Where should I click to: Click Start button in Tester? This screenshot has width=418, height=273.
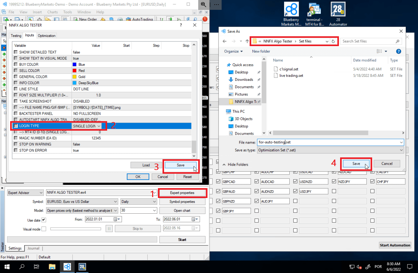(x=182, y=239)
